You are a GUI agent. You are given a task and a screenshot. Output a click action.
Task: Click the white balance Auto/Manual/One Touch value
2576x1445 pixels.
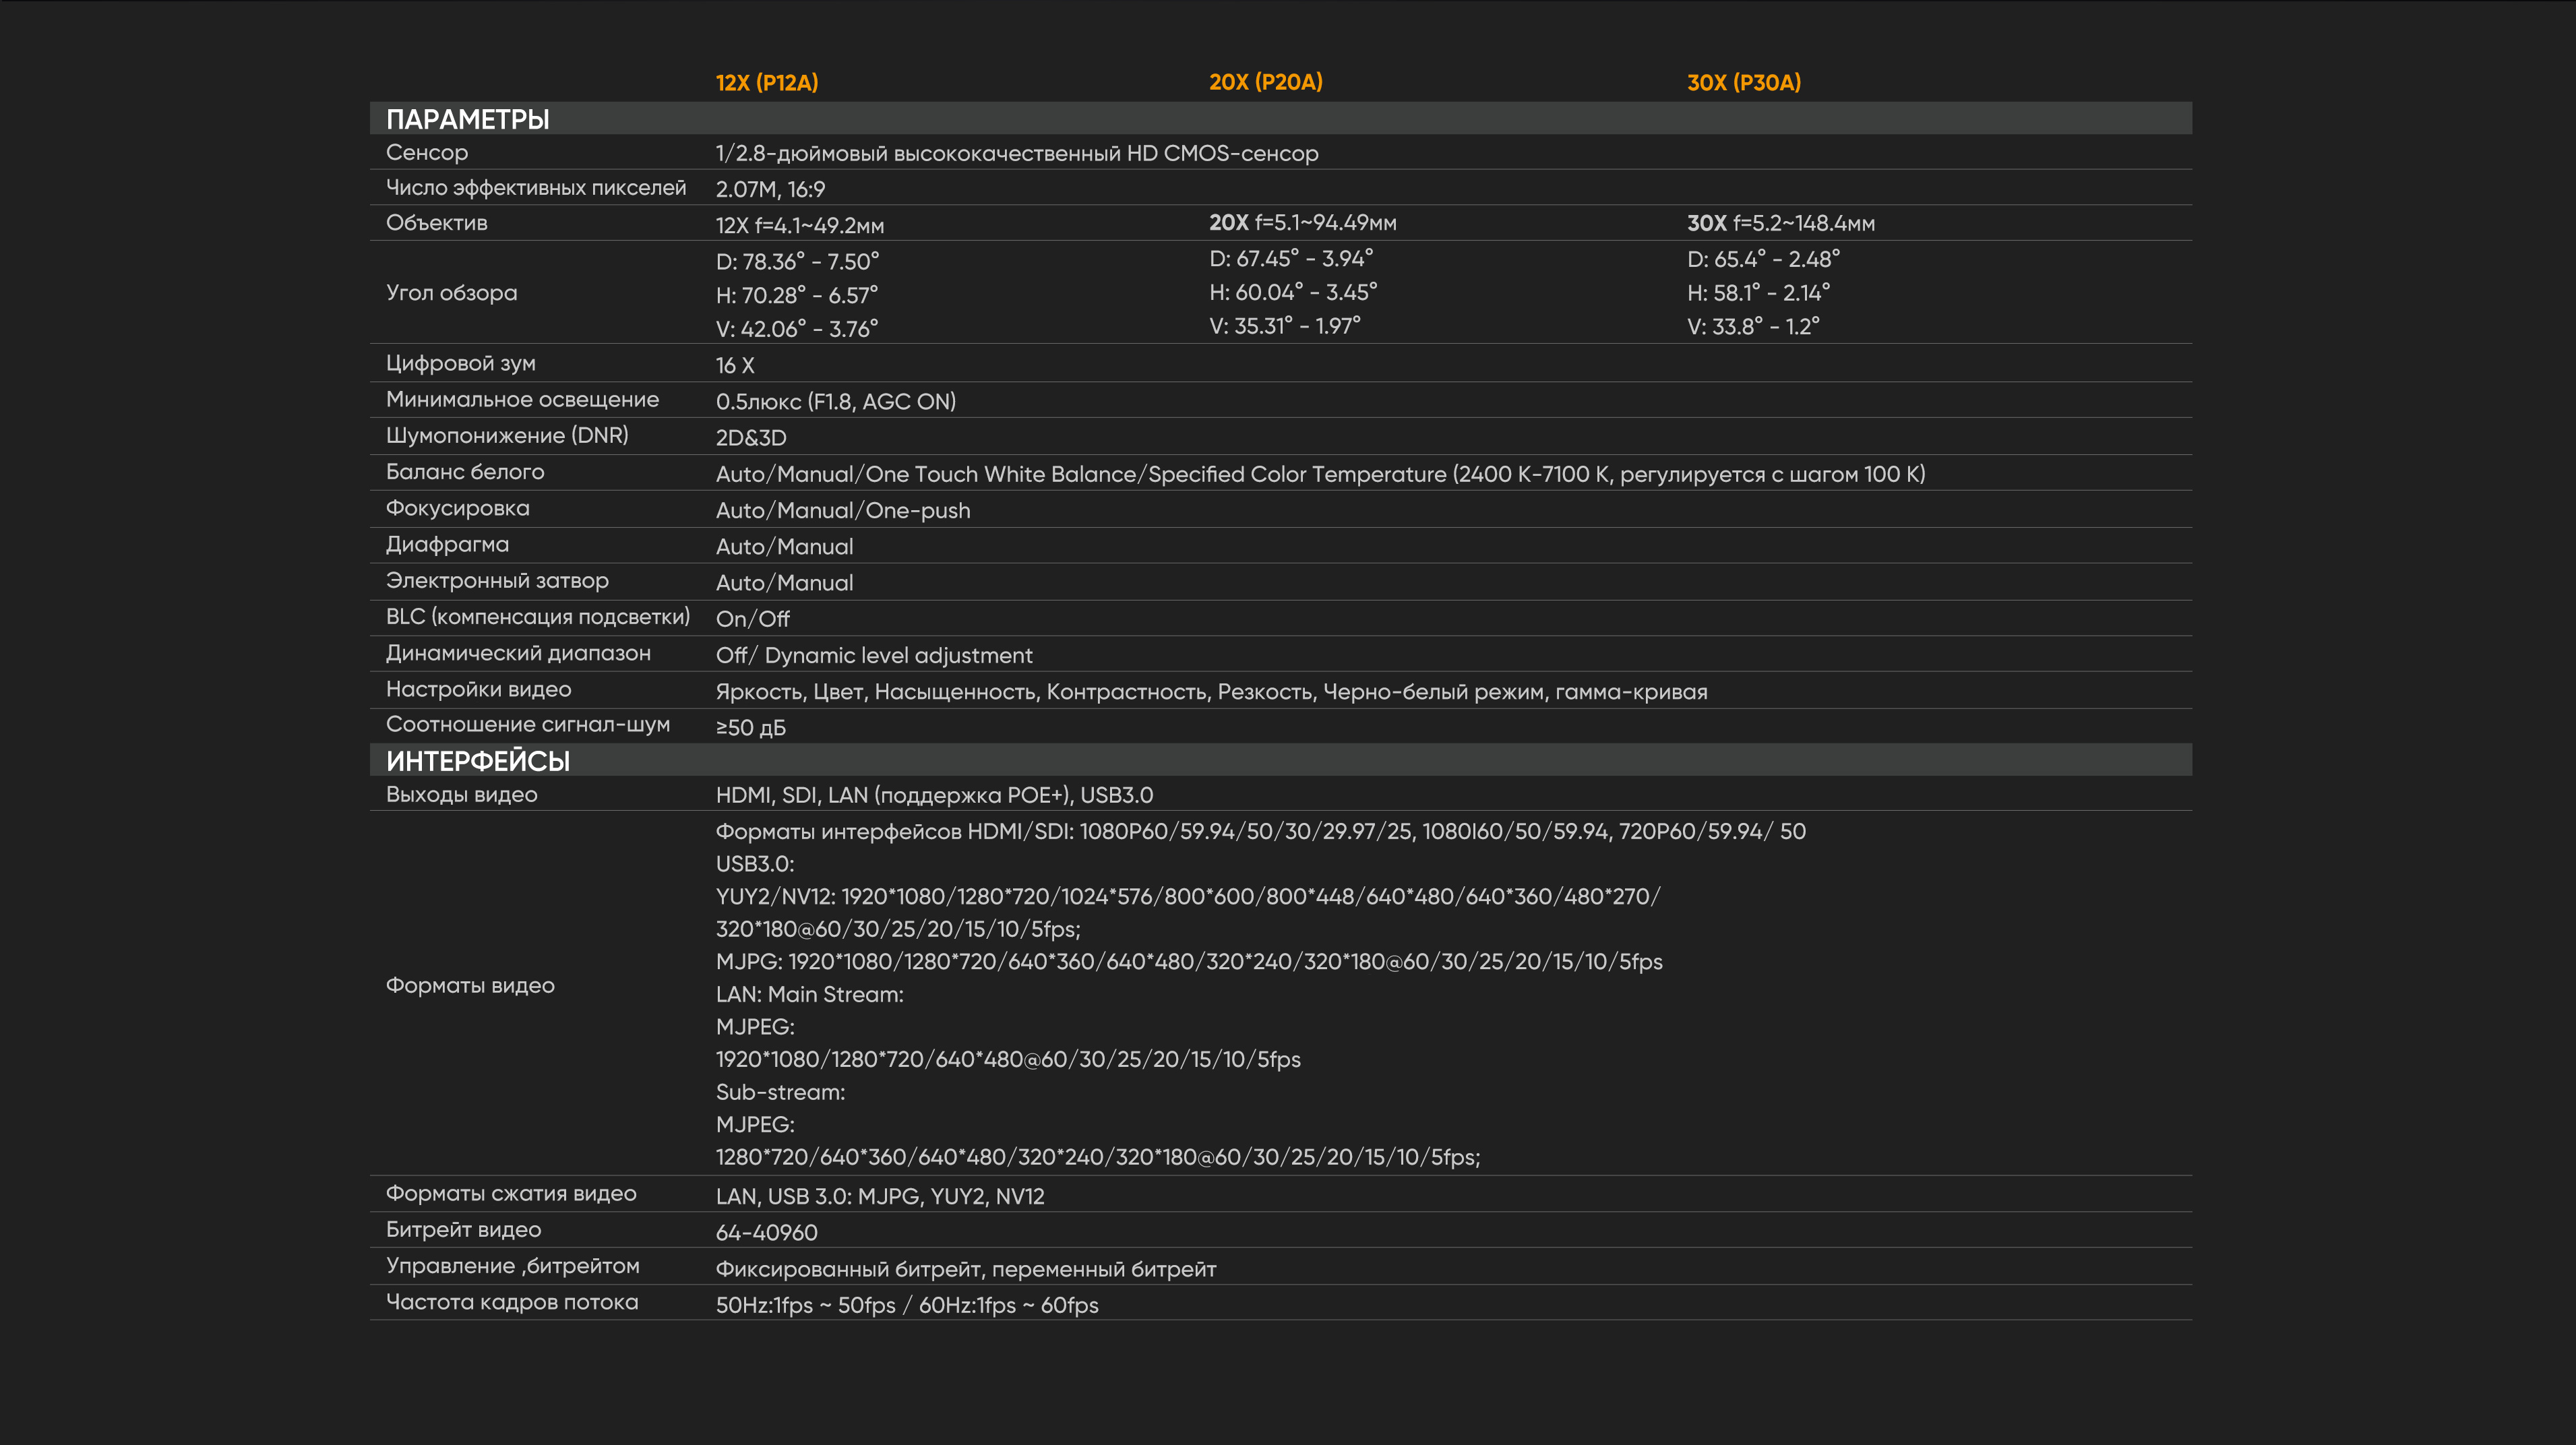point(1320,475)
